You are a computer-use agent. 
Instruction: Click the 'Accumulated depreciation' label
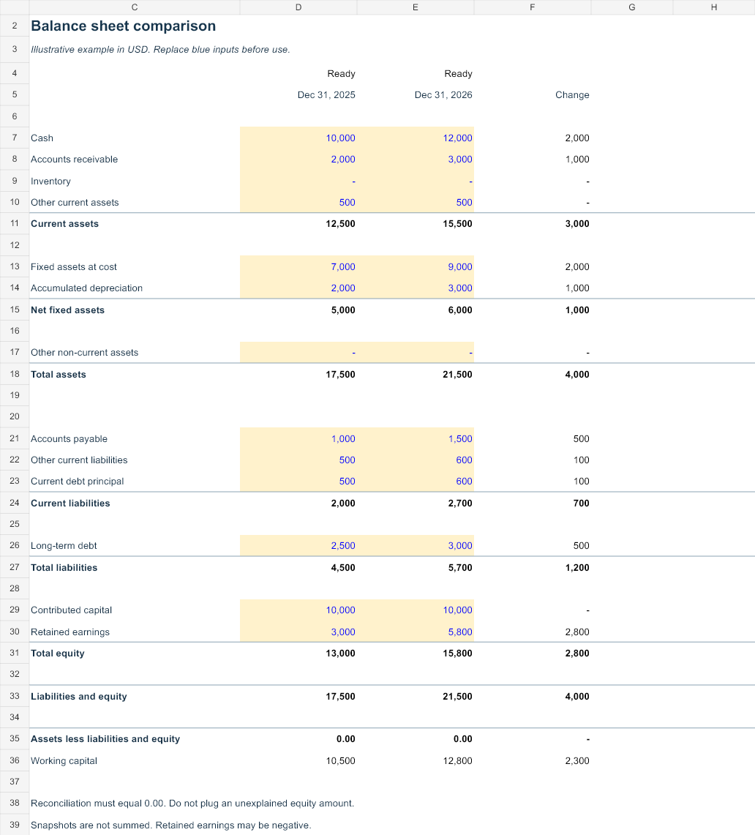click(x=87, y=288)
